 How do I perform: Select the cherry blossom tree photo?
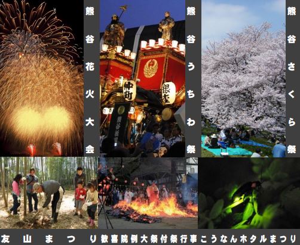click(x=243, y=79)
